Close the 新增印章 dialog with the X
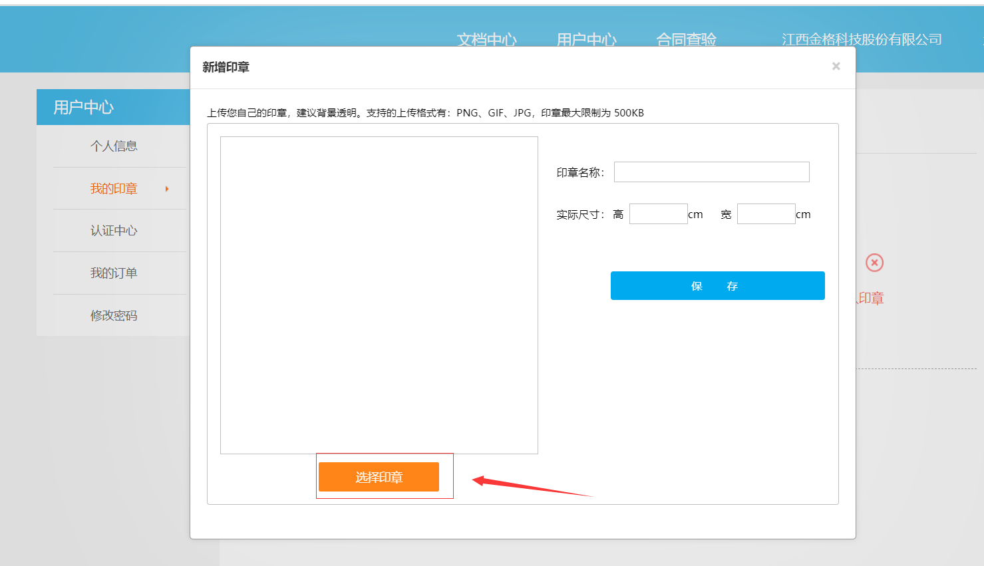Screen dimensions: 984x566 [836, 67]
